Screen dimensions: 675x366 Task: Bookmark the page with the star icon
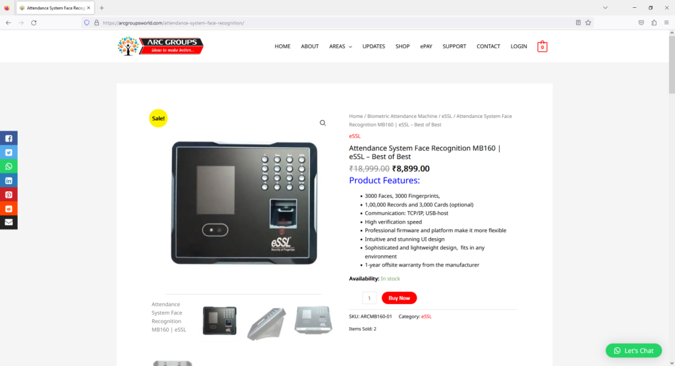(x=588, y=23)
